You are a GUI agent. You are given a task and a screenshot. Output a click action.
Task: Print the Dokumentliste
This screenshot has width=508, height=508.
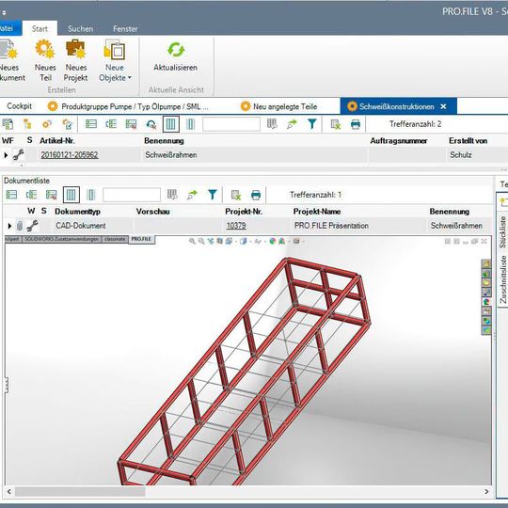pos(256,195)
